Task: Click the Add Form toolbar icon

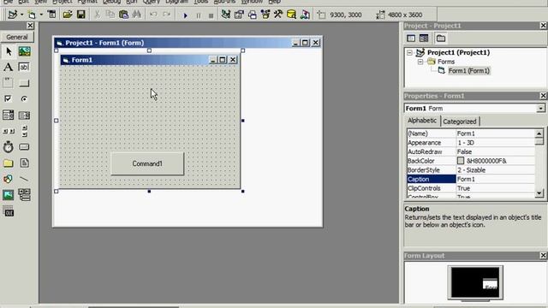Action: click(32, 15)
